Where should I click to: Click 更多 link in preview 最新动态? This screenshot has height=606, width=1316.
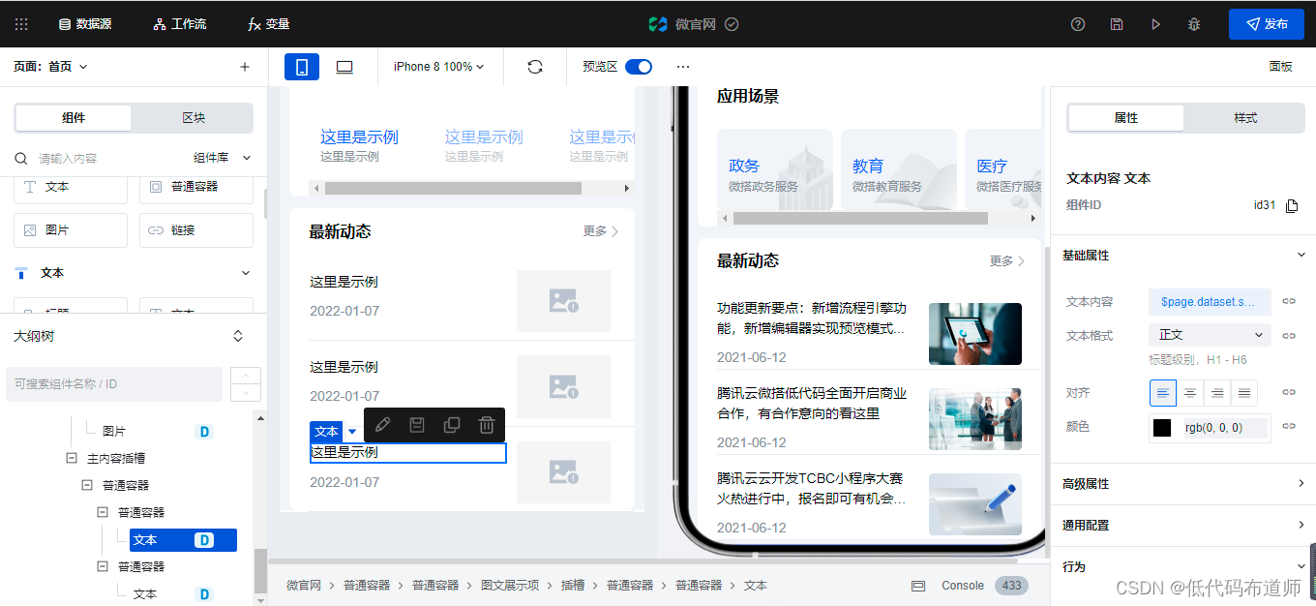[1007, 261]
